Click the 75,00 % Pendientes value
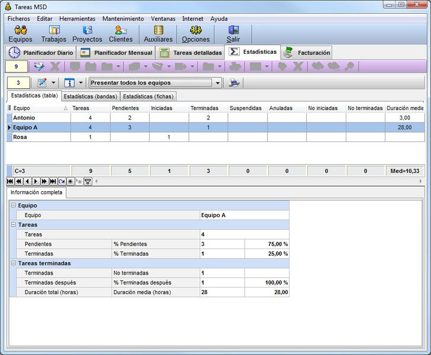Viewport: 431px width, 355px height. coord(266,244)
